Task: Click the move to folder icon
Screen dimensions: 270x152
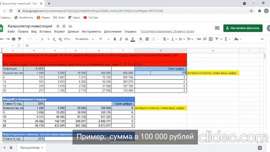Action: tap(64, 26)
